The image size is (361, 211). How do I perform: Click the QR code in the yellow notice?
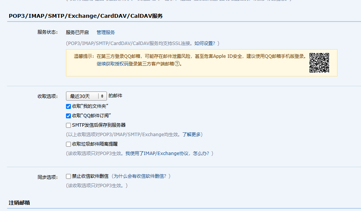pos(319,63)
